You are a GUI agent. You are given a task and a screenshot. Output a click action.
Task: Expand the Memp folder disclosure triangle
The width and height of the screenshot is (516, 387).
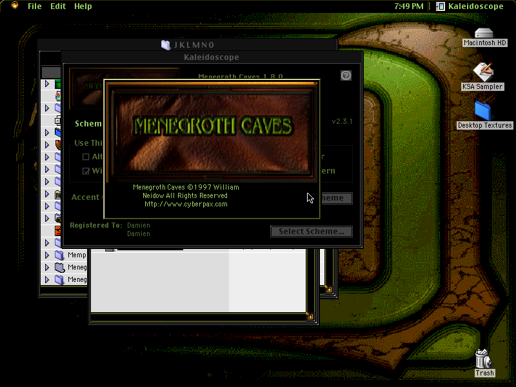[x=47, y=255]
